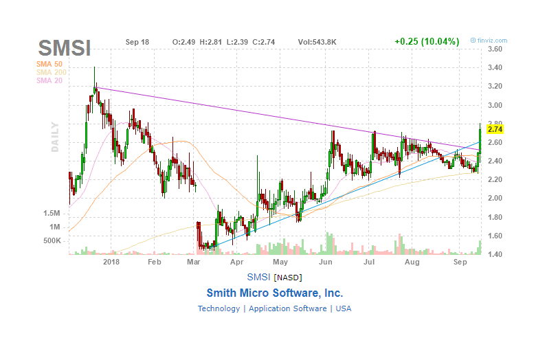Click the SMA 200 legend label

pyautogui.click(x=52, y=72)
